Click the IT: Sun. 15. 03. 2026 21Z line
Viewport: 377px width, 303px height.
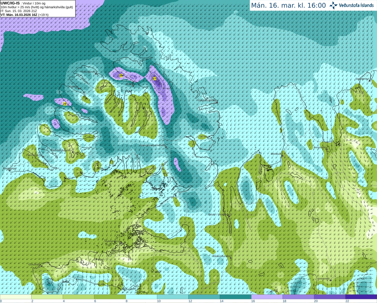point(19,11)
